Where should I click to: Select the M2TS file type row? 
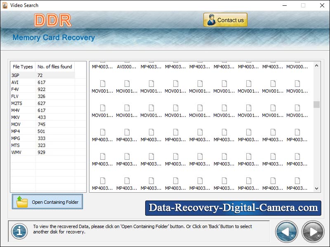(43, 103)
